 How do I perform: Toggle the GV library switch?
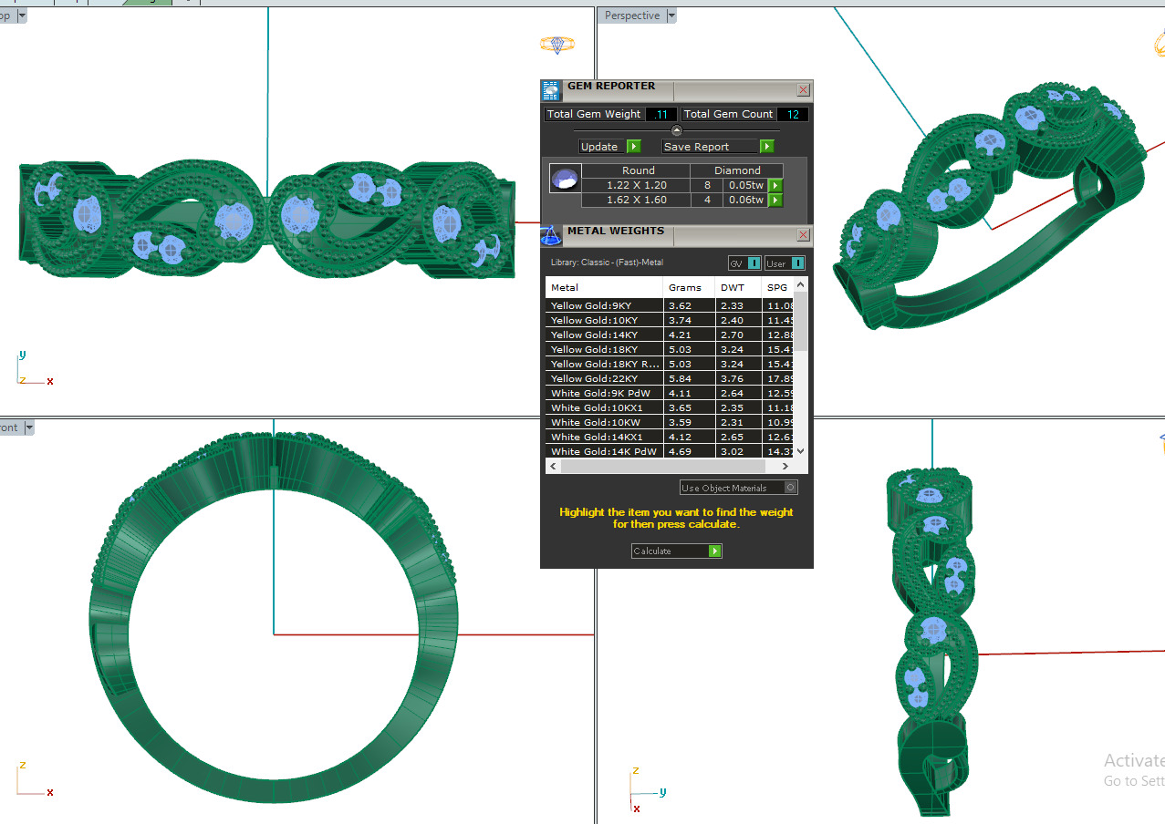744,263
